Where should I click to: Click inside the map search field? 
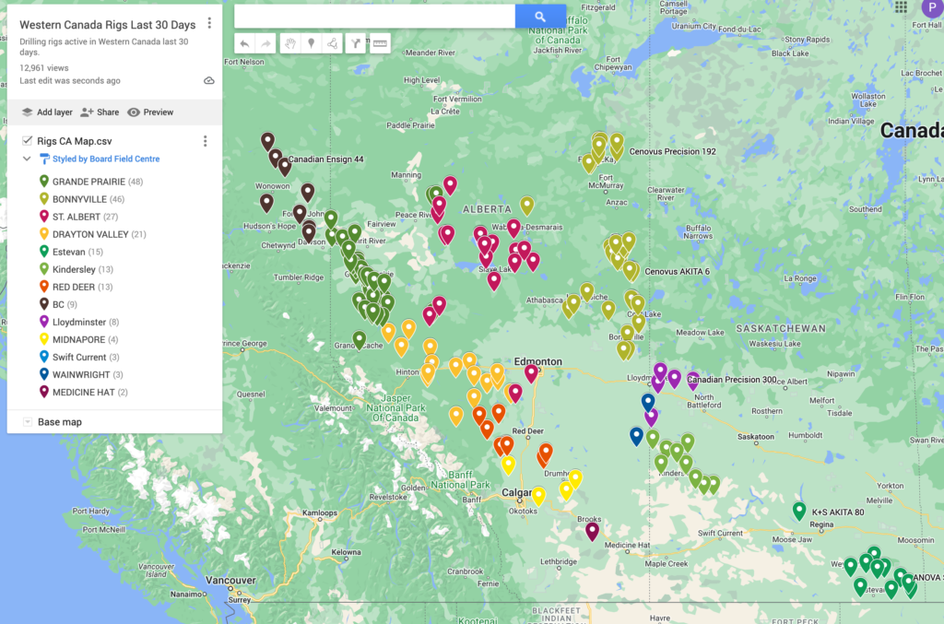coord(374,17)
